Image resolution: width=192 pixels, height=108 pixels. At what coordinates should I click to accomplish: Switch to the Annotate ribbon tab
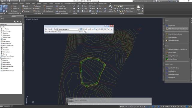15,3
